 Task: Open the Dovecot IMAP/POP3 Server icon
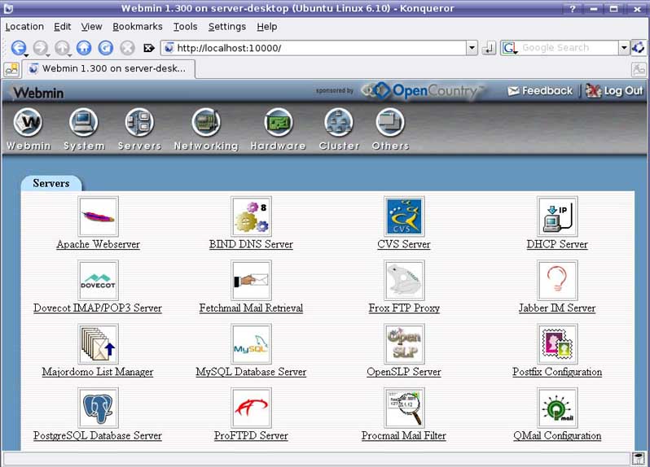point(98,281)
